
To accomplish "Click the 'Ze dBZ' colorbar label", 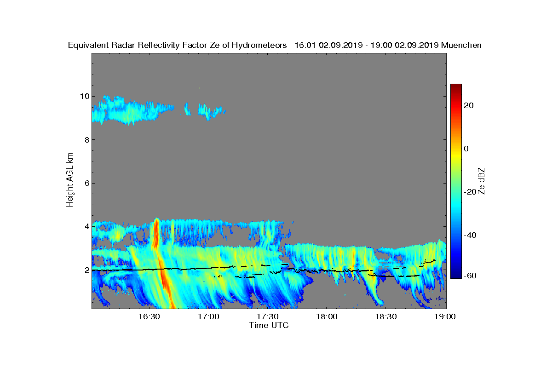I will (482, 181).
